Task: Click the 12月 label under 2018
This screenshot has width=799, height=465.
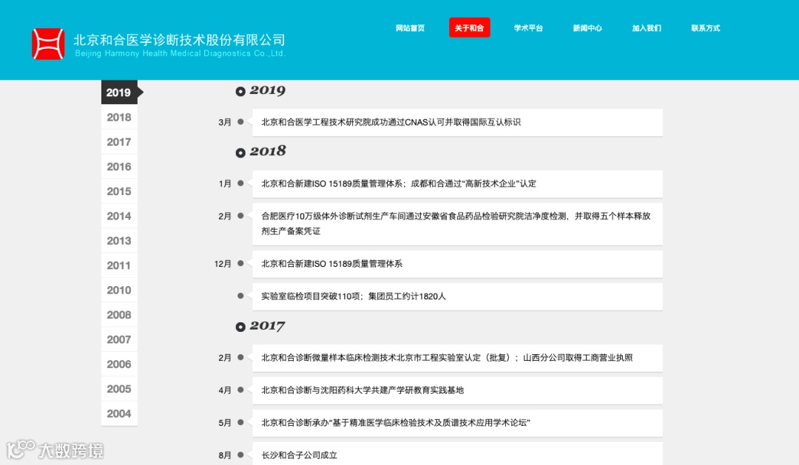Action: [x=223, y=264]
